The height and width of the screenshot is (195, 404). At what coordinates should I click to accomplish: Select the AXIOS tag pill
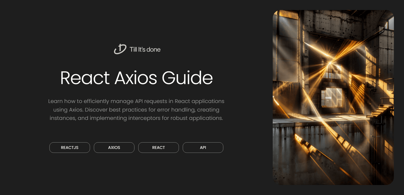(x=114, y=147)
